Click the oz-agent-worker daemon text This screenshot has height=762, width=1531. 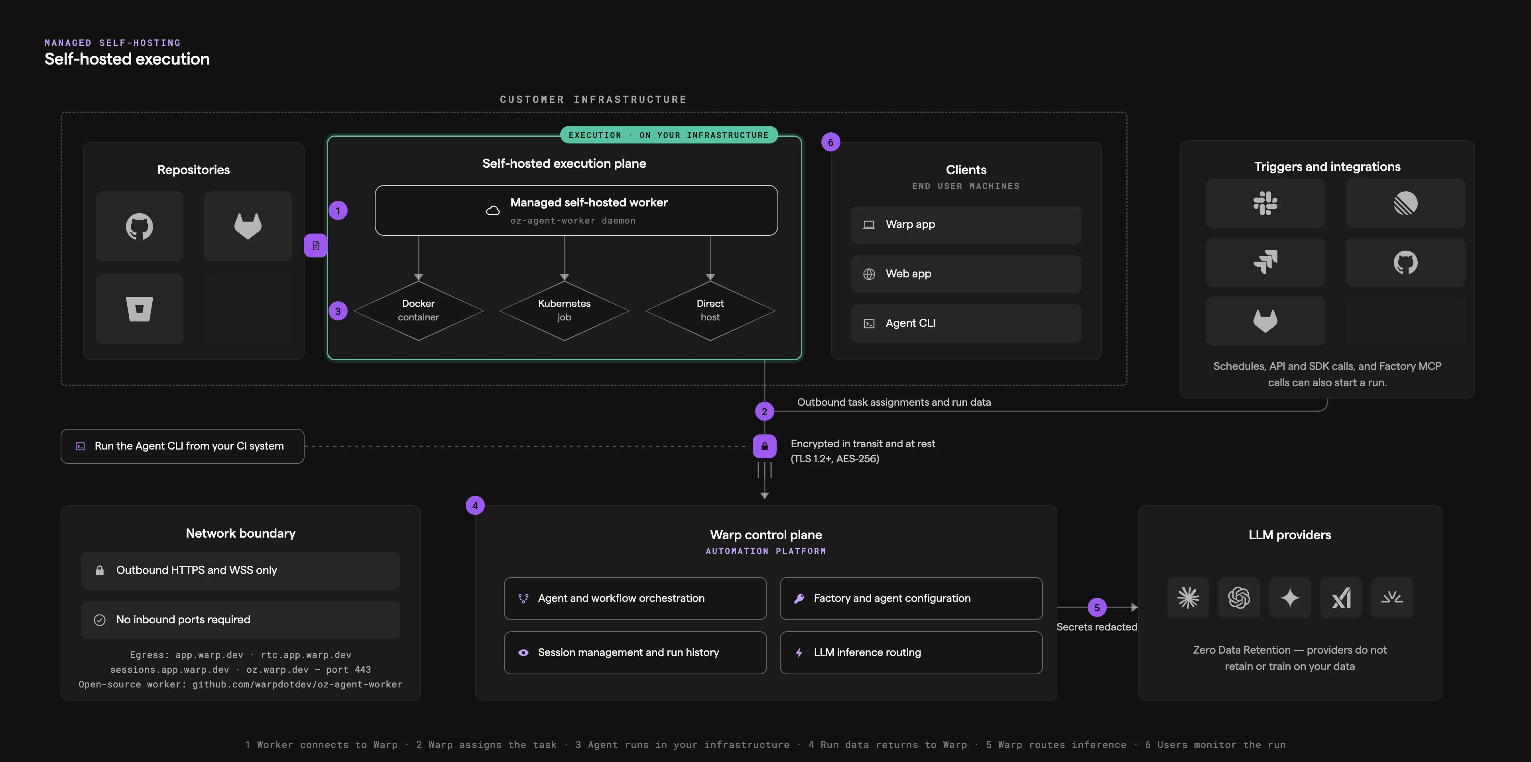click(573, 220)
